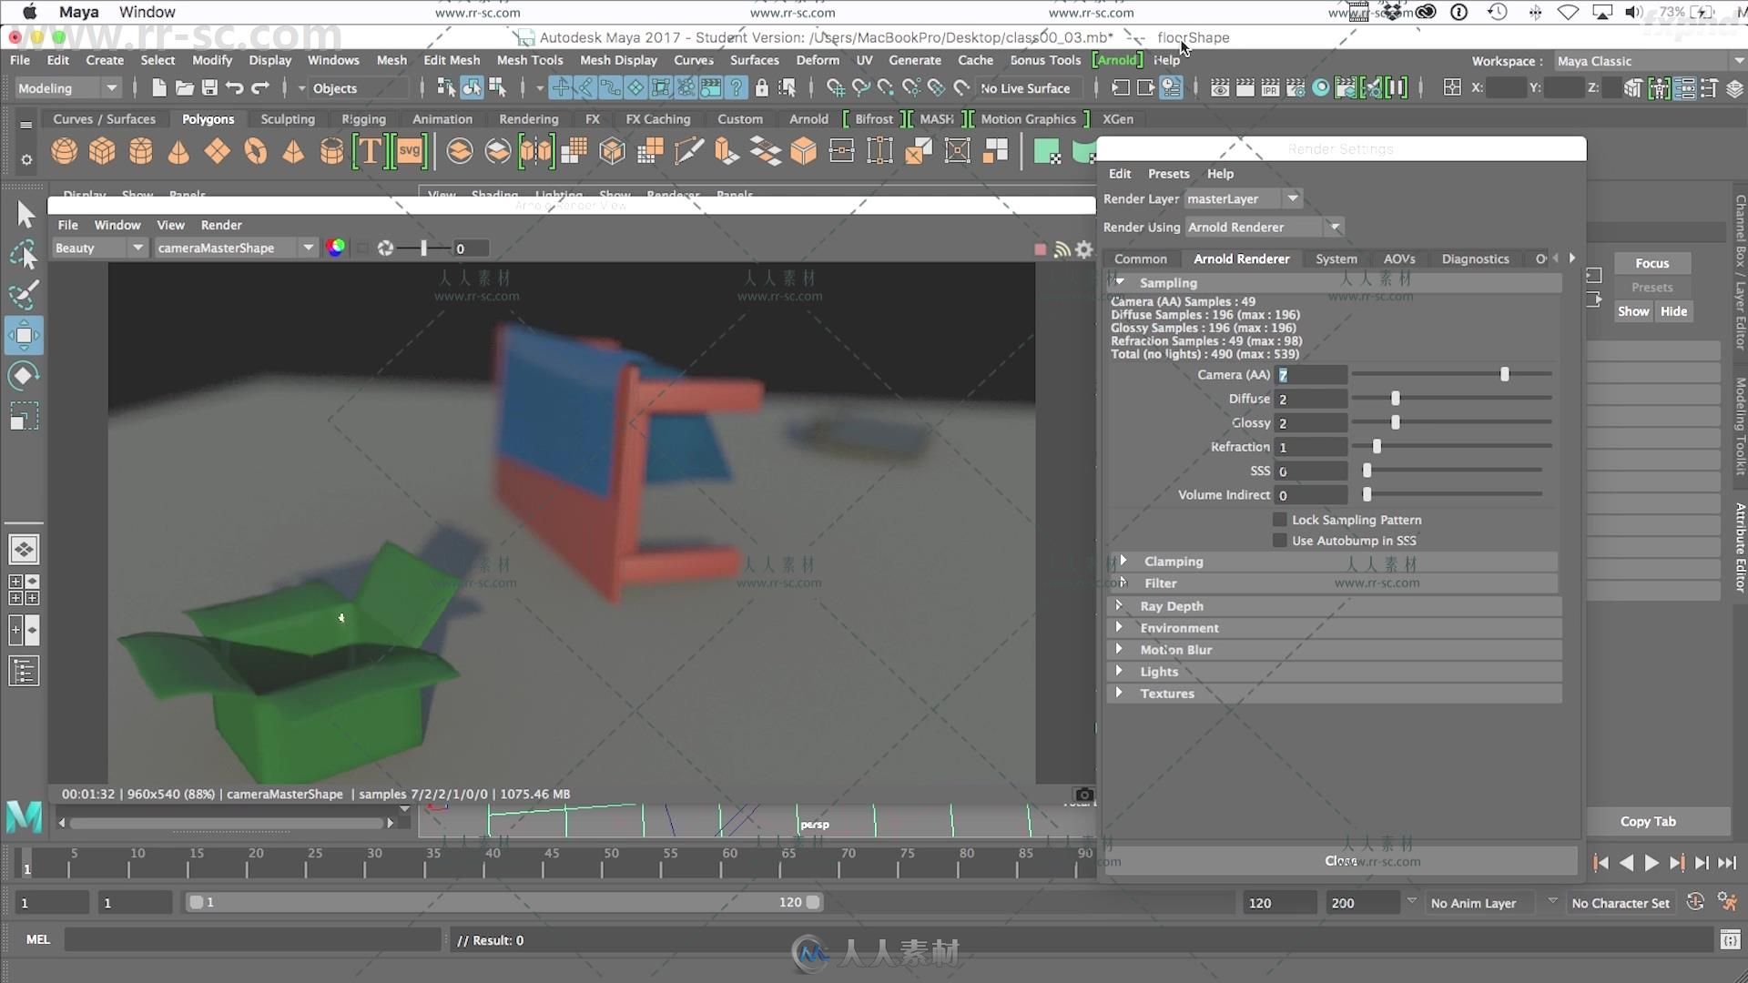The height and width of the screenshot is (983, 1748).
Task: Click the Arnold Renderer tab
Action: pyautogui.click(x=1242, y=258)
